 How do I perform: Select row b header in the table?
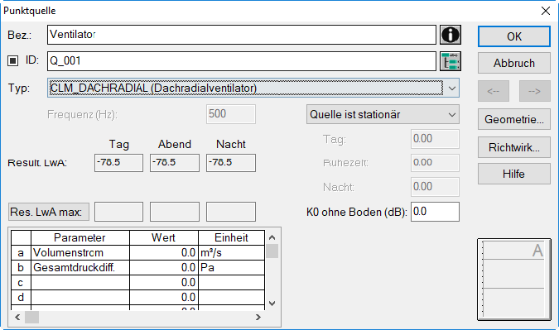click(21, 267)
